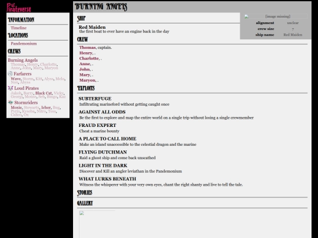Click the broken gallery image thumbnail
The width and height of the screenshot is (318, 238).
[97, 224]
